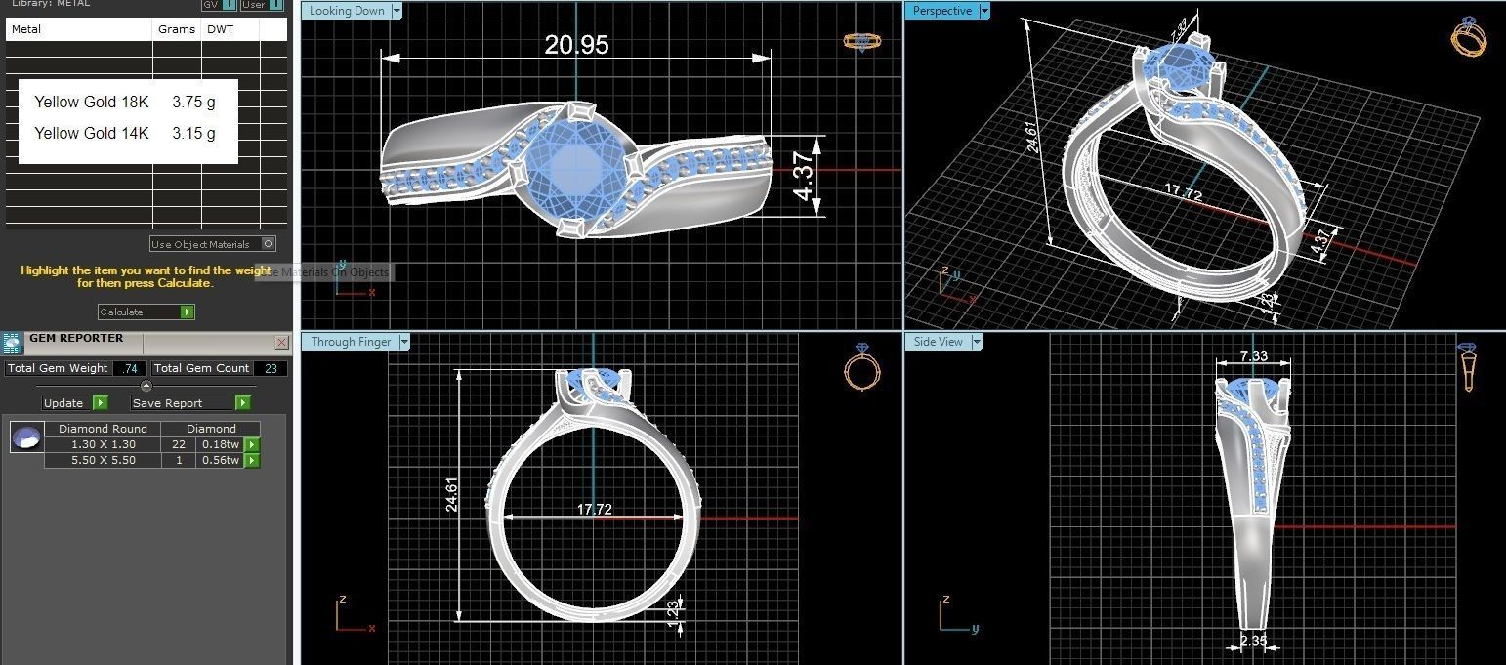Click the Looking Down viewport label
This screenshot has width=1506, height=665.
click(347, 11)
